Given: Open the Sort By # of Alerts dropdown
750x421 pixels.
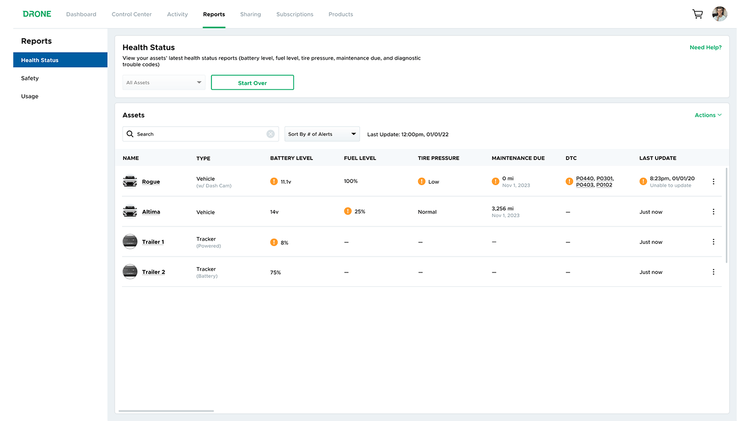Looking at the screenshot, I should click(x=322, y=134).
